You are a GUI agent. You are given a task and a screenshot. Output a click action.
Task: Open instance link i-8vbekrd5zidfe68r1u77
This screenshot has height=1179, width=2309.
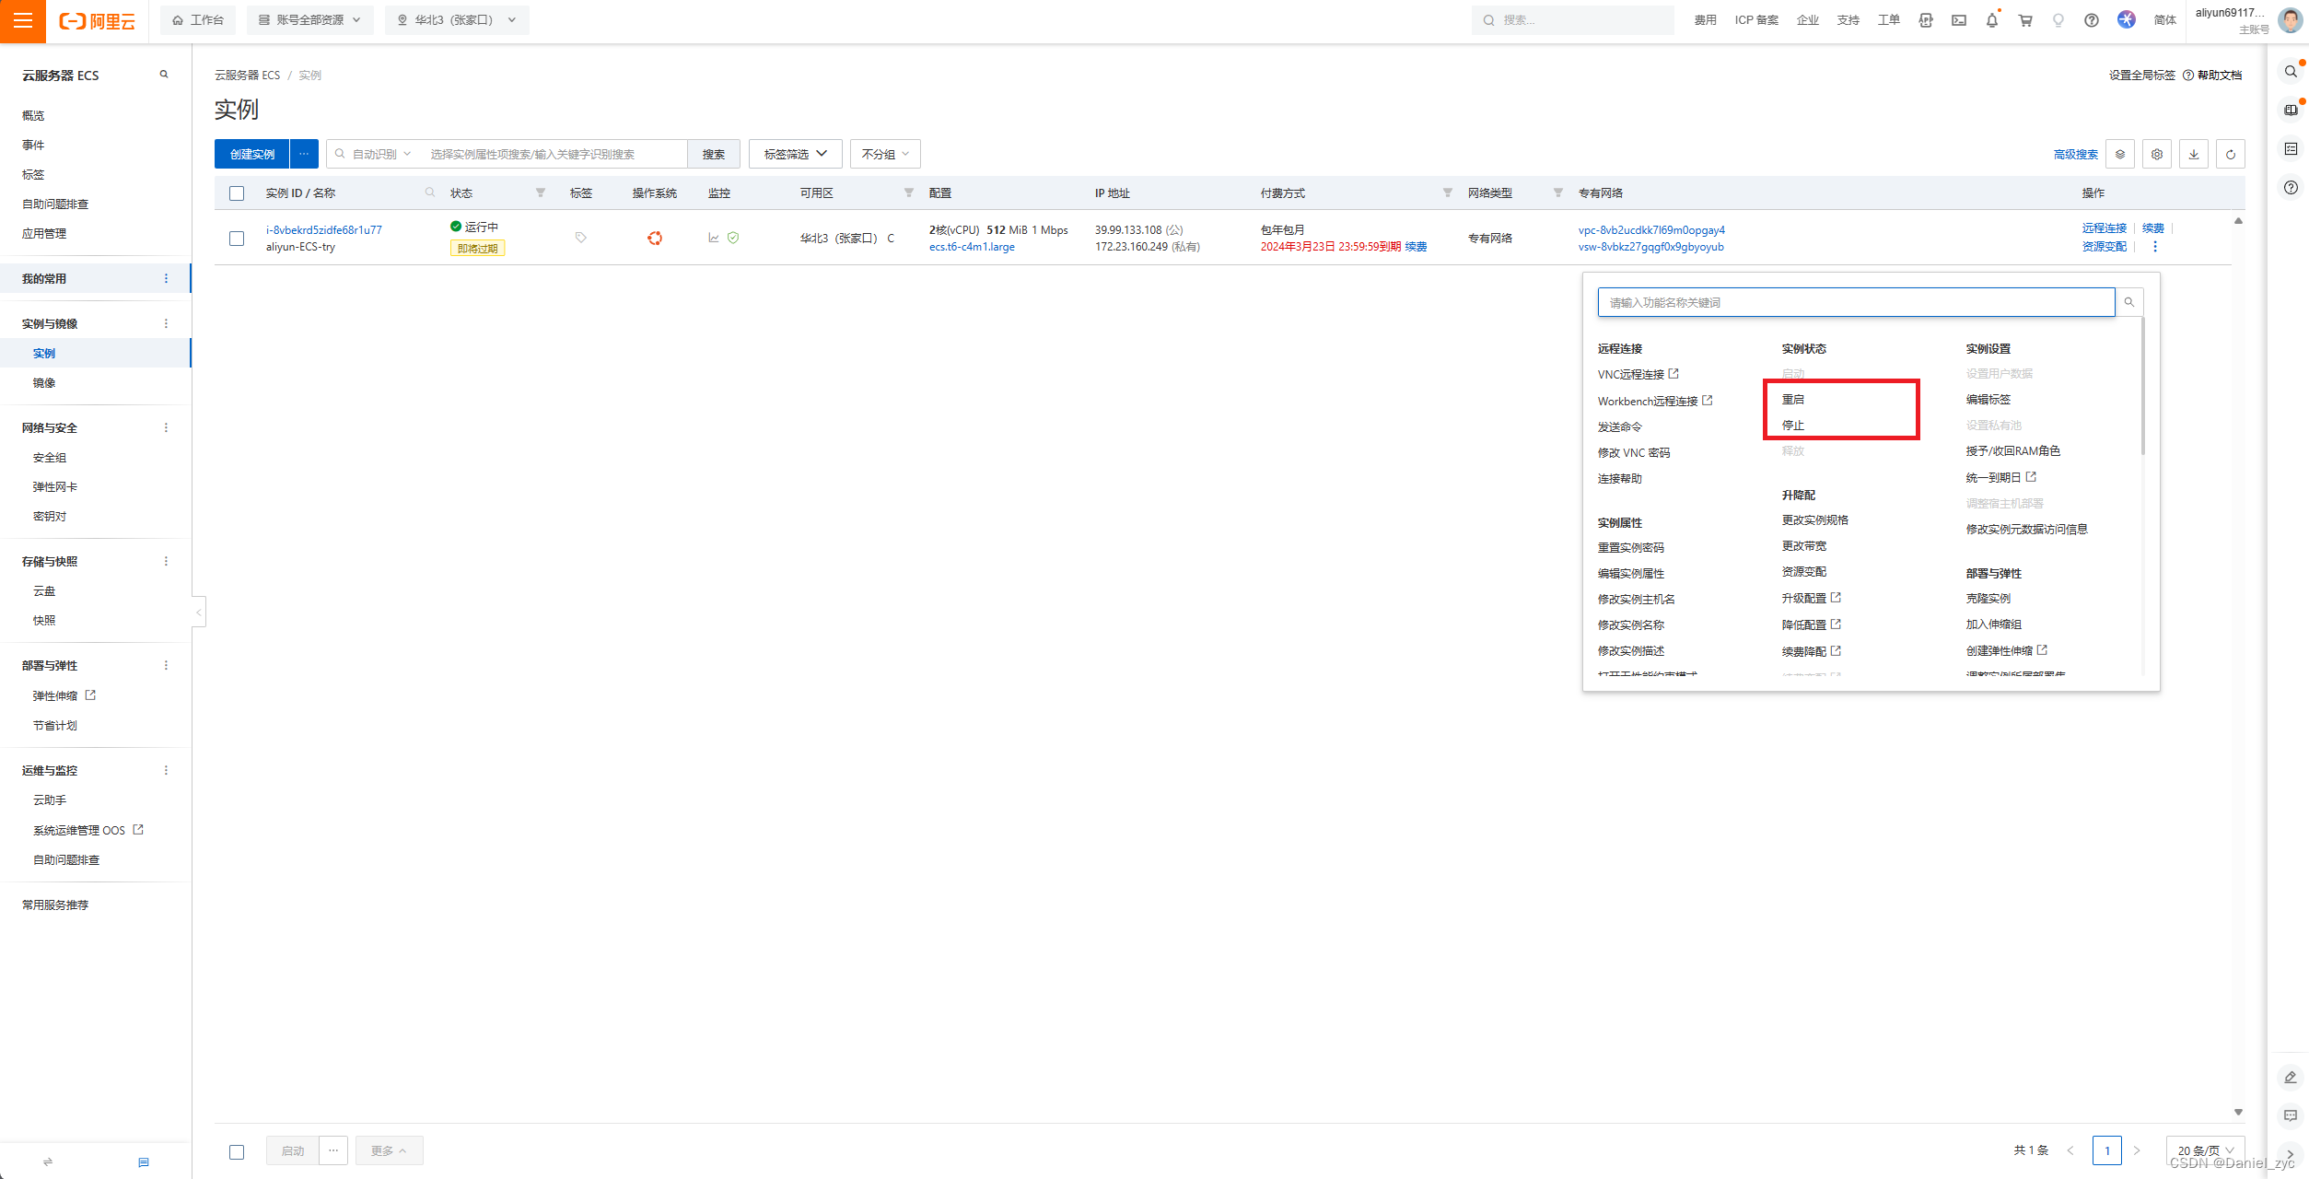click(x=323, y=230)
